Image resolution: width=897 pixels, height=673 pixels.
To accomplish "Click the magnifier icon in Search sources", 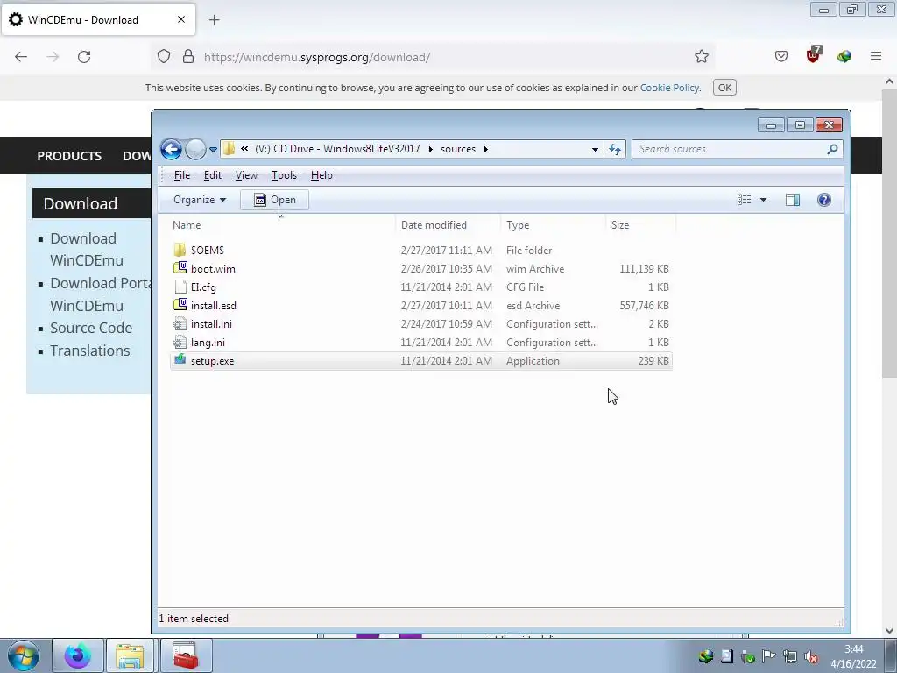I will click(832, 149).
